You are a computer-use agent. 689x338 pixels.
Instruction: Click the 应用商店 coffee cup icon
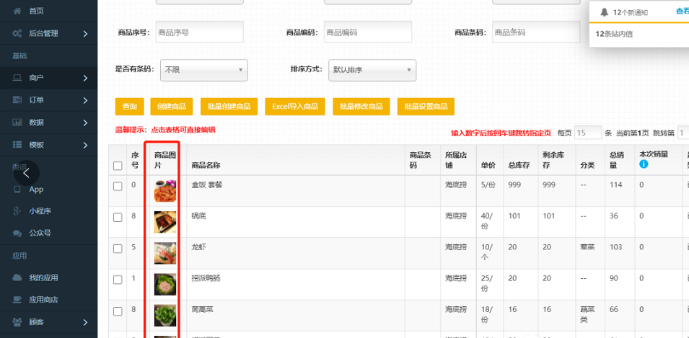point(16,300)
